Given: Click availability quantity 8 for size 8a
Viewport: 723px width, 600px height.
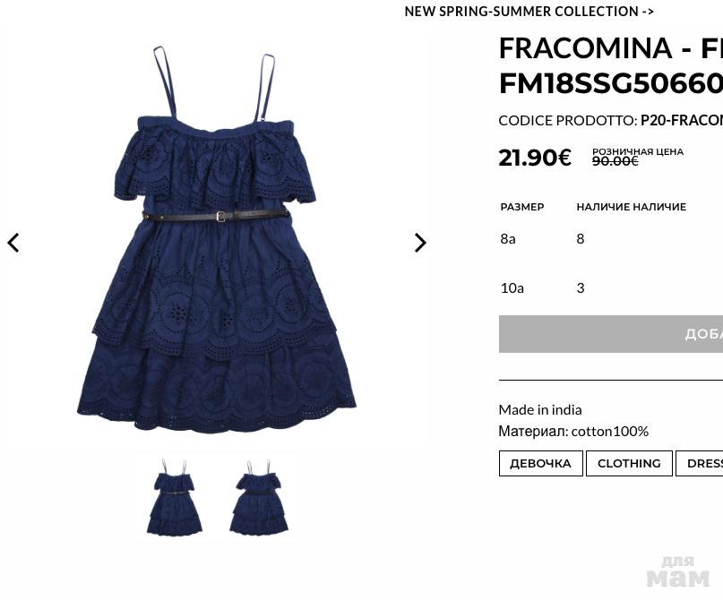Looking at the screenshot, I should pyautogui.click(x=580, y=239).
